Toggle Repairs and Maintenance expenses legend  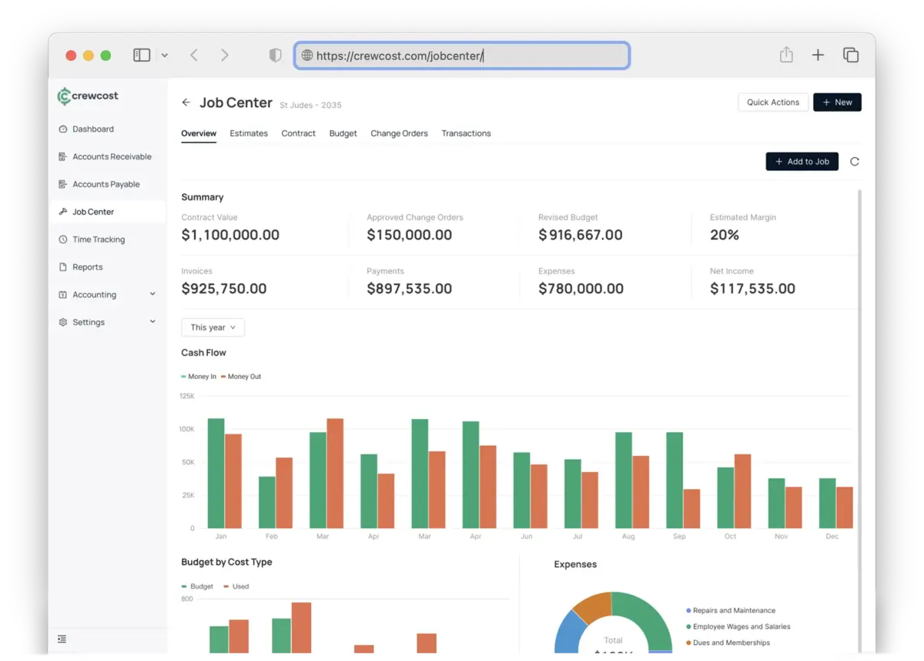coord(731,611)
